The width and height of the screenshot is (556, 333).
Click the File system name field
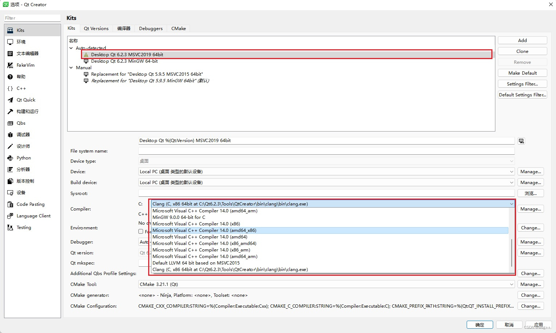point(326,151)
